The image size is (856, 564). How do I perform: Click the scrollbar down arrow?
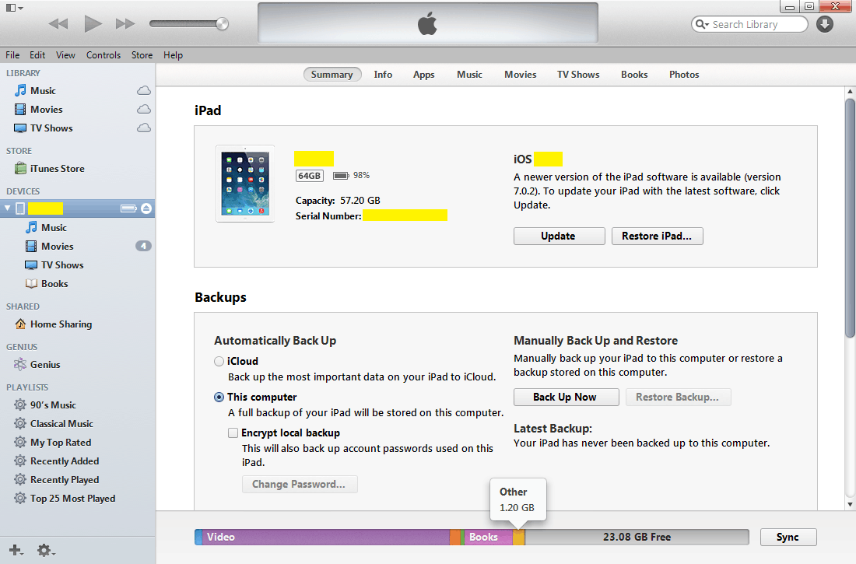pos(850,504)
